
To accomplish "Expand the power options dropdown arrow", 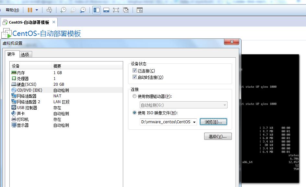I will (x=37, y=10).
